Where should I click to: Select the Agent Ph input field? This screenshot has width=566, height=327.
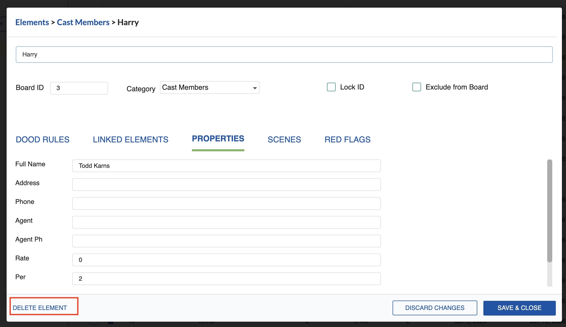pos(226,241)
